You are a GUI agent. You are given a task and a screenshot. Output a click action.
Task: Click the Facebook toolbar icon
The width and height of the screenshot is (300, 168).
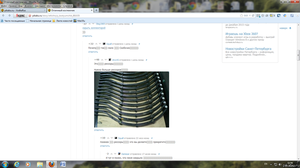point(292,16)
